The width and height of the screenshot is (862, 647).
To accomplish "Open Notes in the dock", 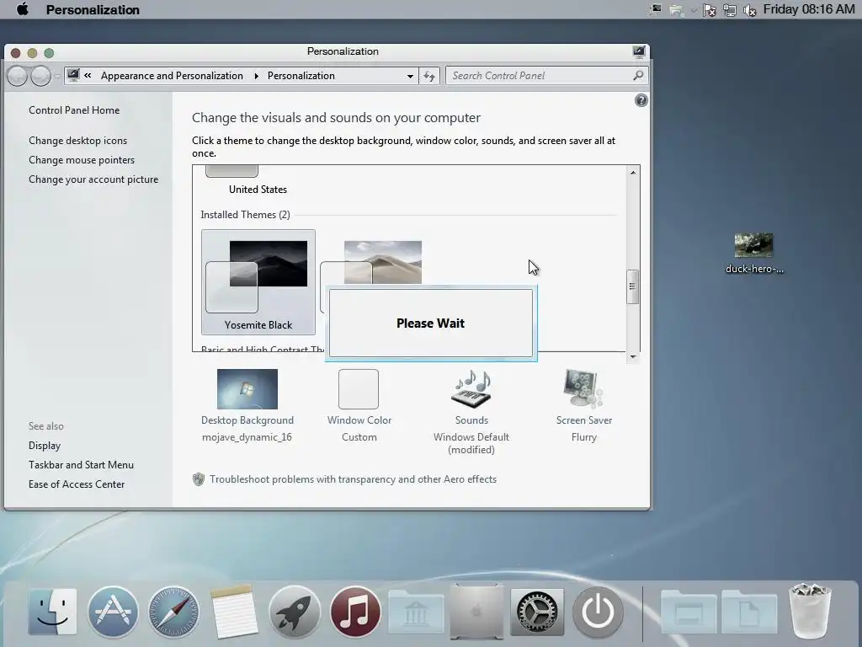I will click(234, 612).
